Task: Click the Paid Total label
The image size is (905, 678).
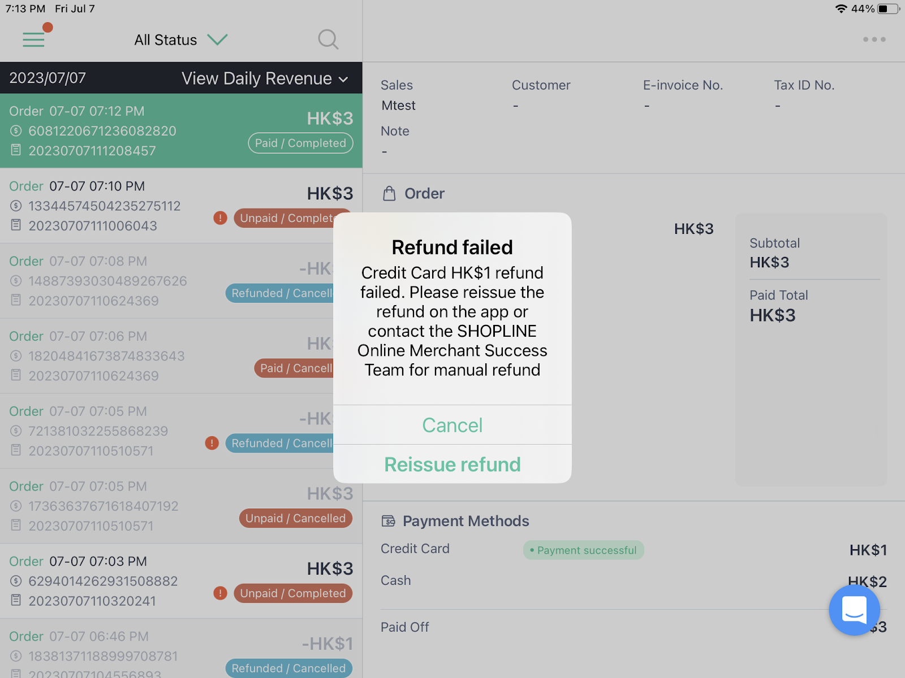Action: click(x=779, y=295)
